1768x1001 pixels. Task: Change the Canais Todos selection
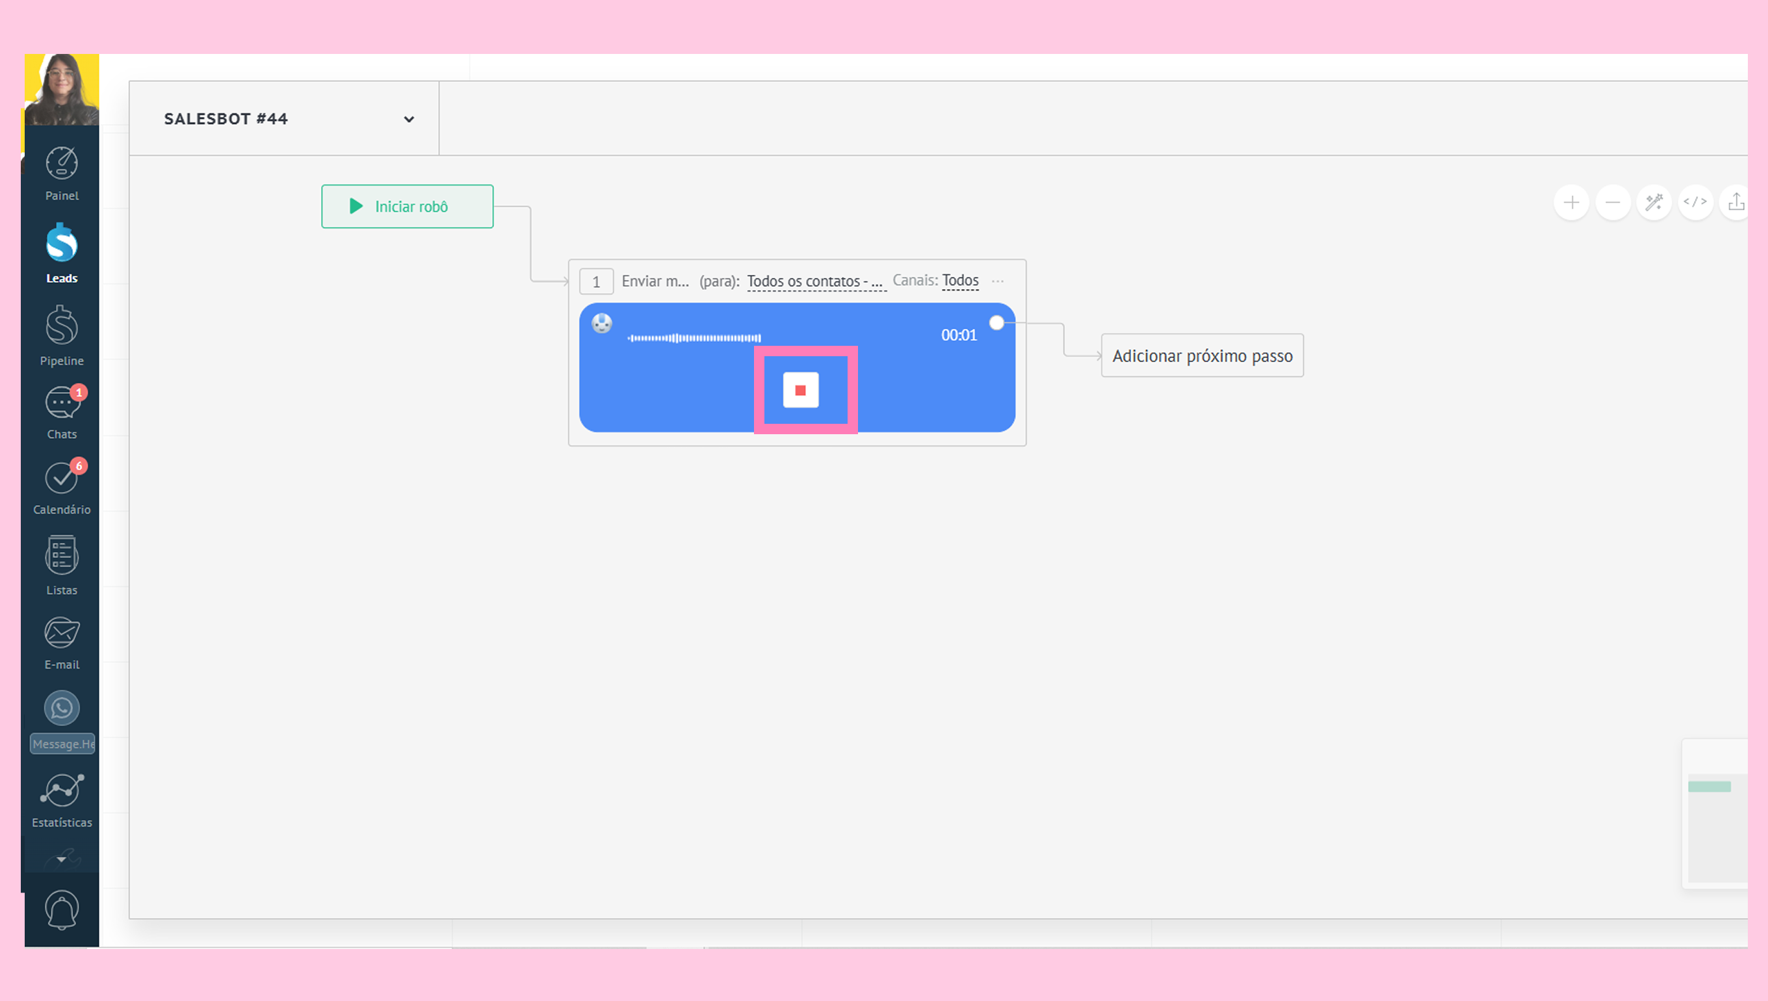(959, 281)
